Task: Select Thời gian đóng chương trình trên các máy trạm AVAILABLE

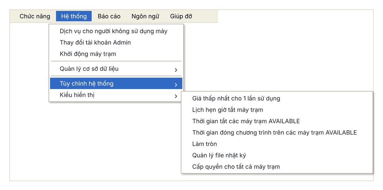Action: coord(277,133)
